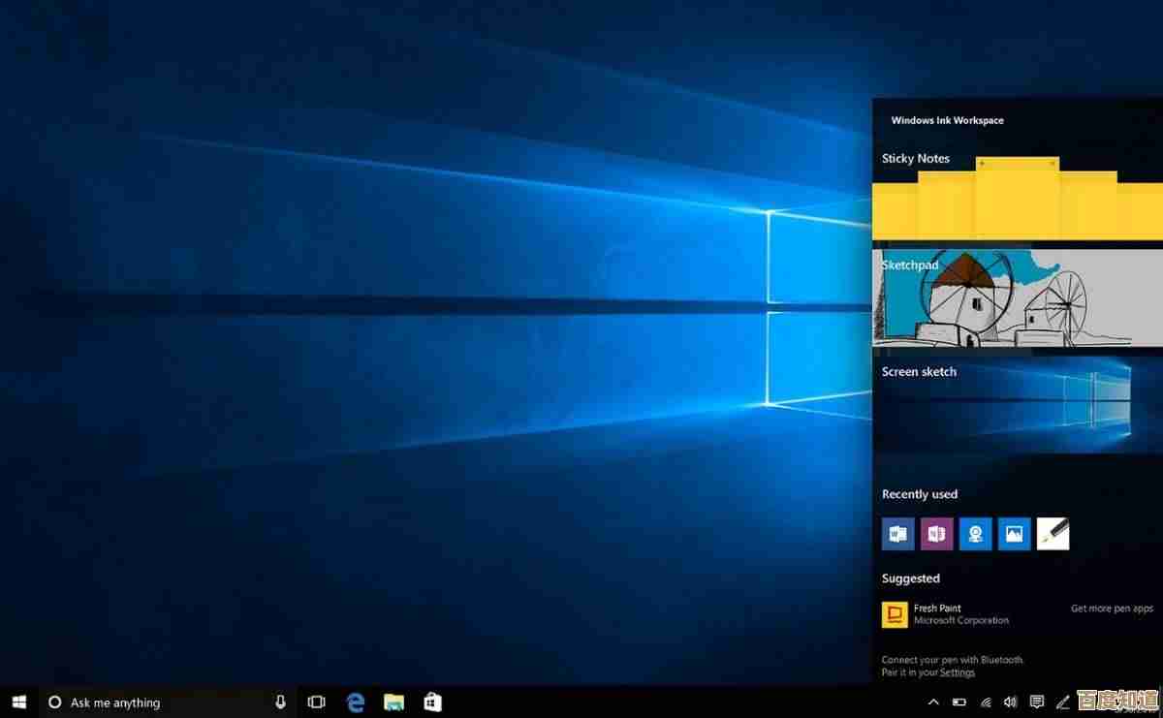Open Word from Recently used apps

tap(897, 534)
